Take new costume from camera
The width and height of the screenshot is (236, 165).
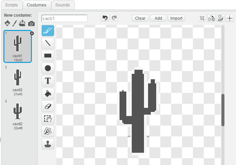coord(31,23)
